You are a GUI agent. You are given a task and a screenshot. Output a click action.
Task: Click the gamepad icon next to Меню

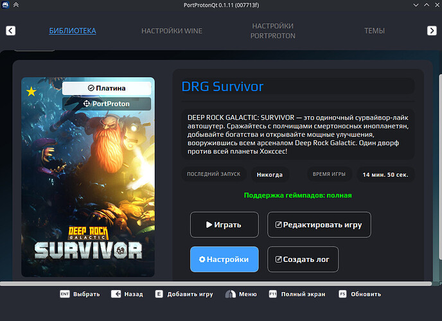click(230, 294)
